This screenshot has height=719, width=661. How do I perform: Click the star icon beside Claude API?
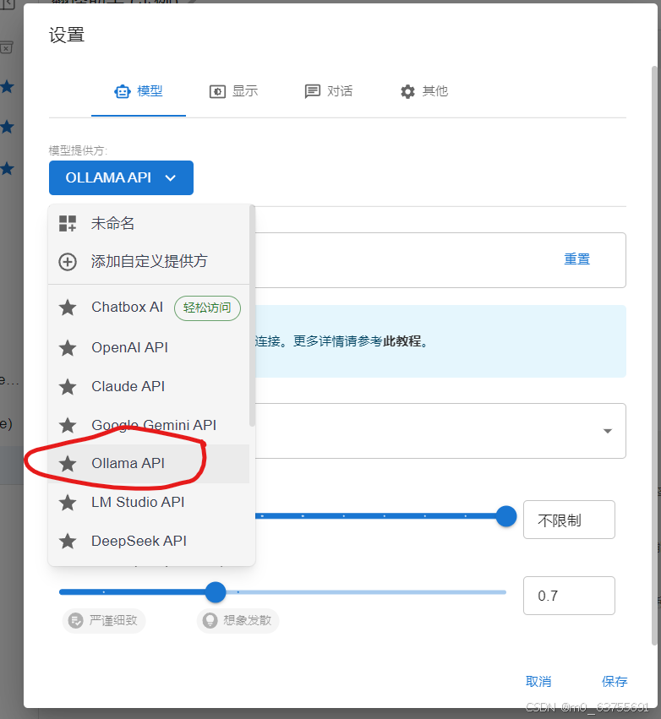68,387
